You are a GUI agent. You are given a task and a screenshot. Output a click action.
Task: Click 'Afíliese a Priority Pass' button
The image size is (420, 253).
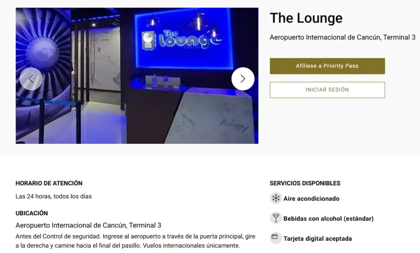[327, 66]
